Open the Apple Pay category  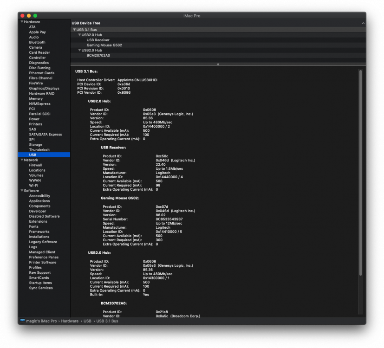pos(37,32)
